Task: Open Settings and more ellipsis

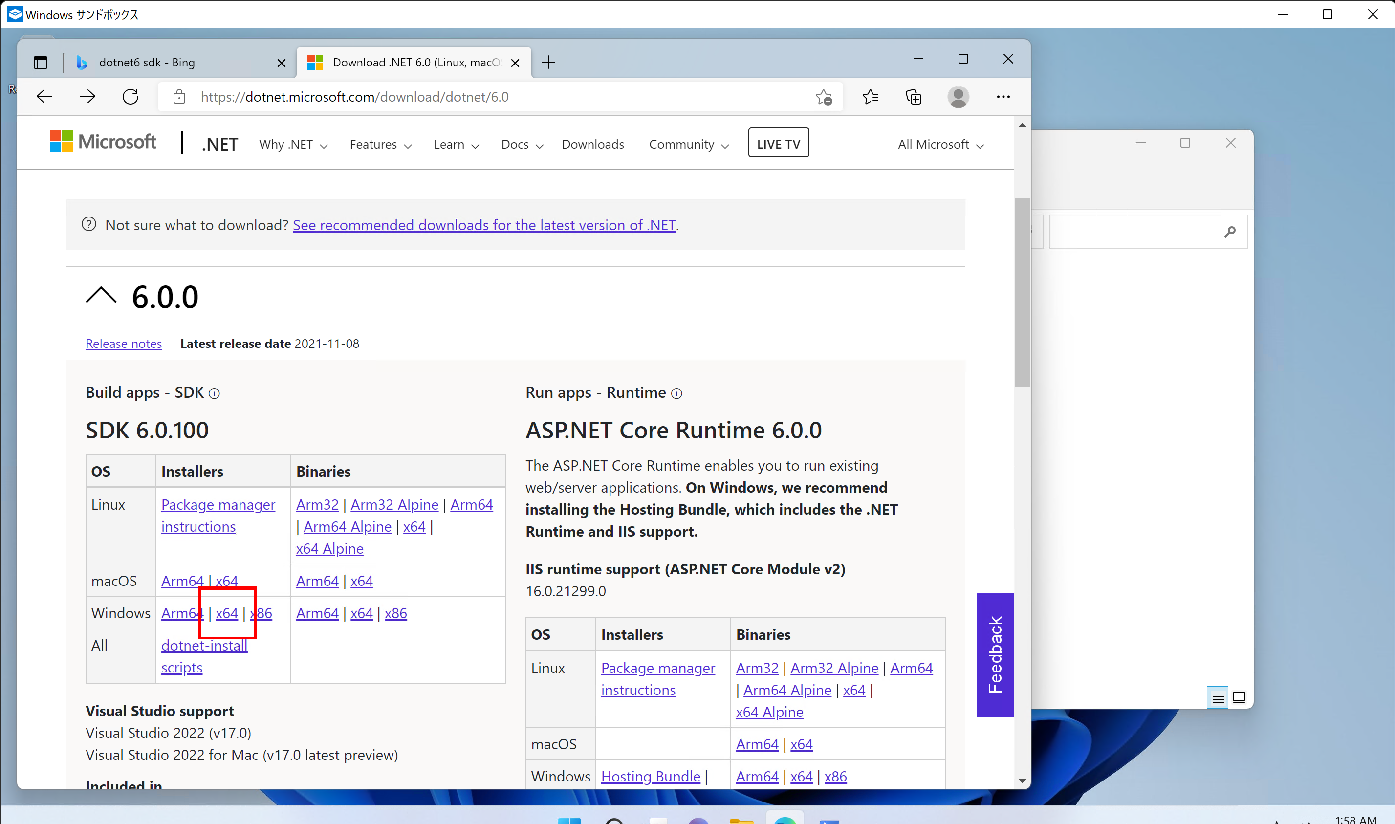Action: pos(1003,97)
